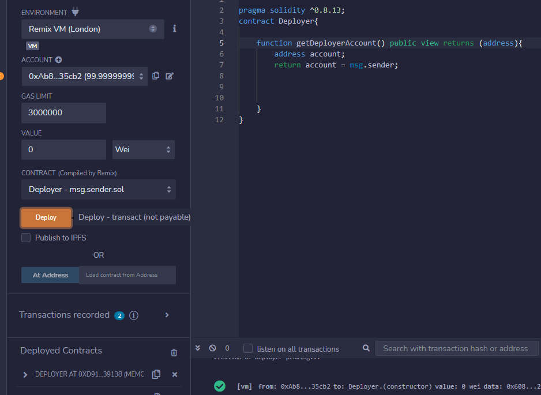Click line number 5 in editor gutter
The height and width of the screenshot is (395, 541).
click(x=221, y=43)
